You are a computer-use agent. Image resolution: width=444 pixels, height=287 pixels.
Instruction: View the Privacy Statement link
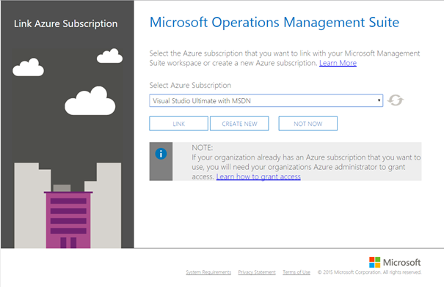coord(257,272)
